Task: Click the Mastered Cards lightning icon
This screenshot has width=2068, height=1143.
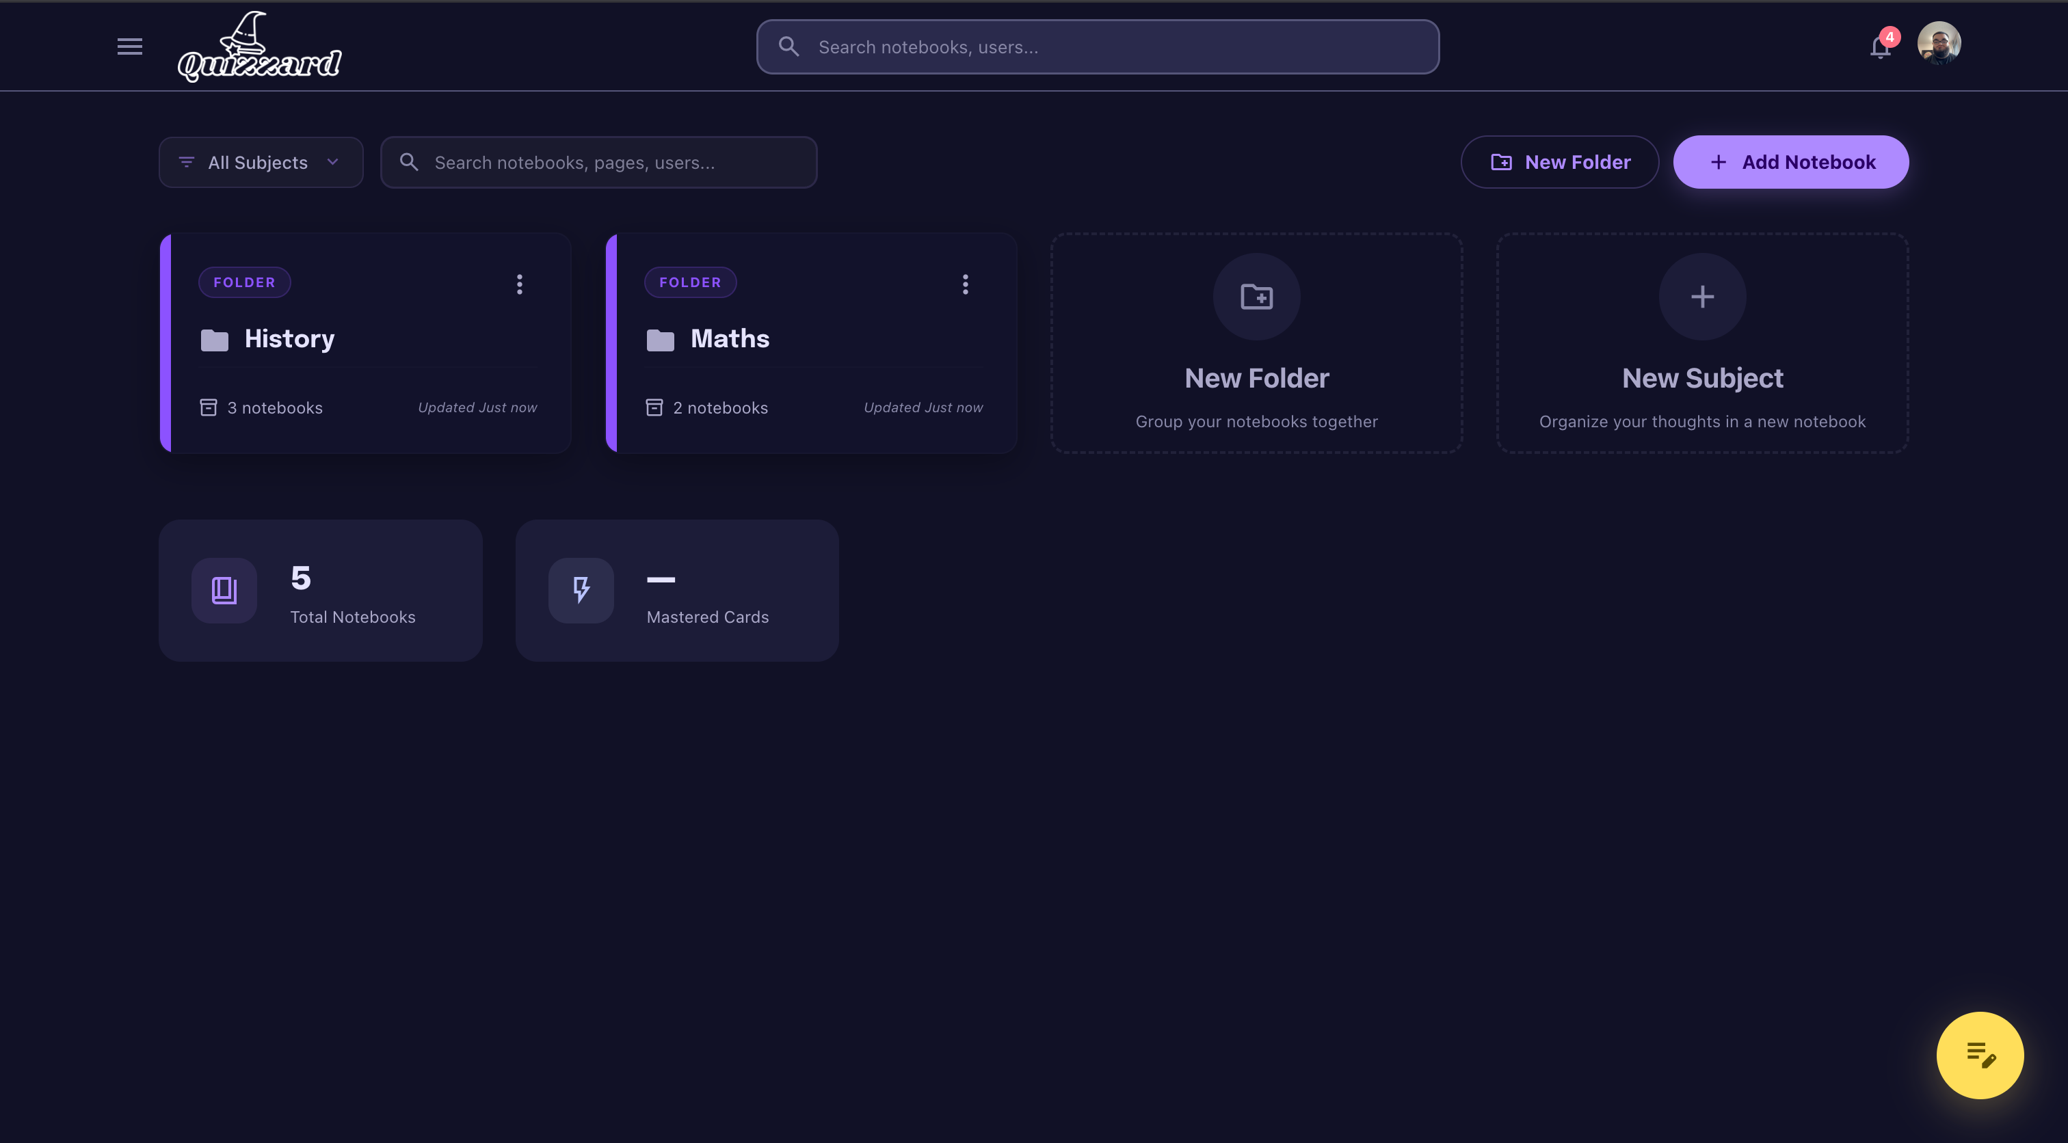Action: click(581, 590)
